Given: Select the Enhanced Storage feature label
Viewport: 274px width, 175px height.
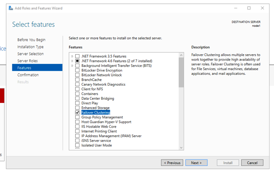Looking at the screenshot, I should click(95, 108).
